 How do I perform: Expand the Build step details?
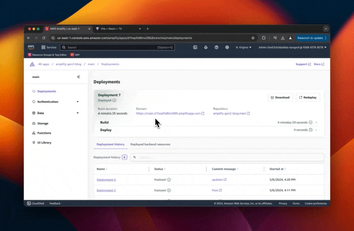click(316, 122)
